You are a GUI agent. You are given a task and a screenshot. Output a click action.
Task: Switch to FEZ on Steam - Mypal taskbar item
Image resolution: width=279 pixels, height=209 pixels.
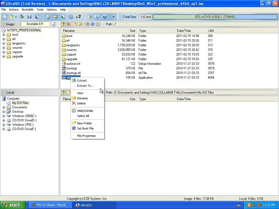pos(50,205)
